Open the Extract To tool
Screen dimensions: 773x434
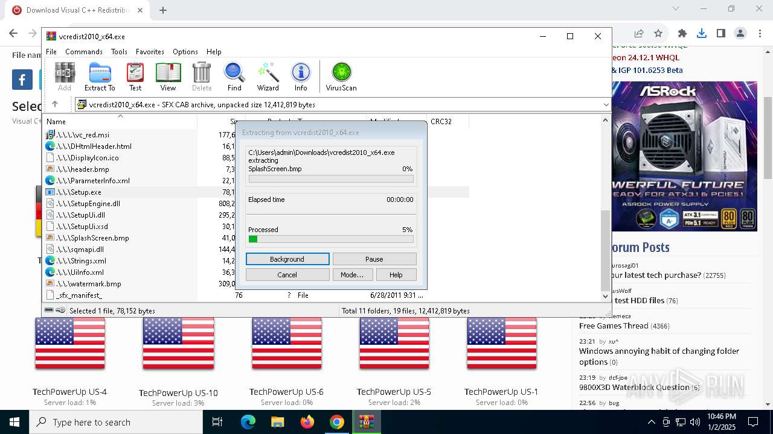point(100,77)
